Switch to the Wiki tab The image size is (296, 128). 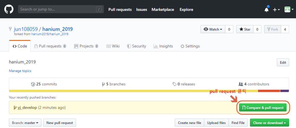coord(113,46)
